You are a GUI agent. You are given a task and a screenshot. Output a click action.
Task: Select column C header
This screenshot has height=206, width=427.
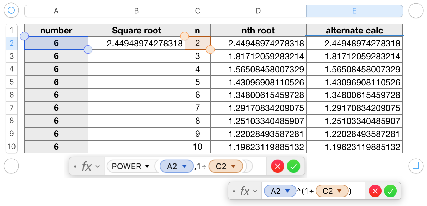pyautogui.click(x=198, y=11)
